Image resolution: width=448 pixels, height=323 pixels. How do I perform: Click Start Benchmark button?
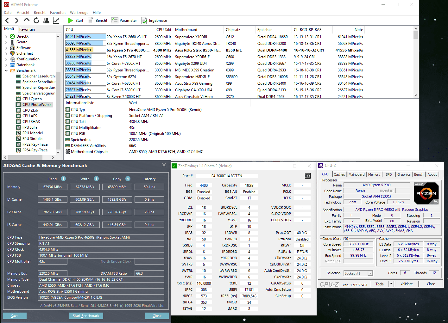[x=86, y=316]
